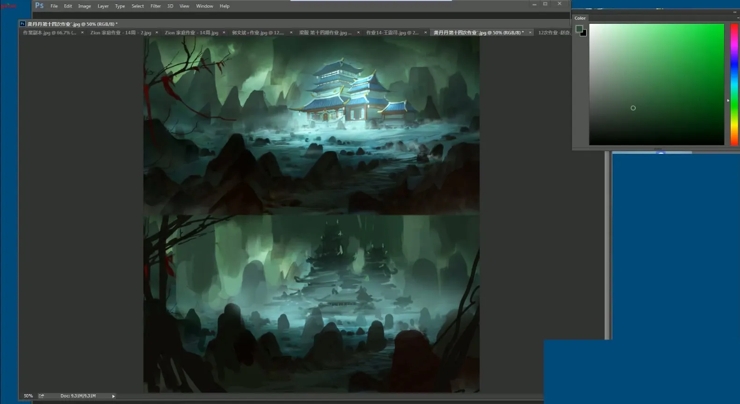Viewport: 740px width, 404px height.
Task: Switch to the 12次作业 tab at the end
Action: 554,33
